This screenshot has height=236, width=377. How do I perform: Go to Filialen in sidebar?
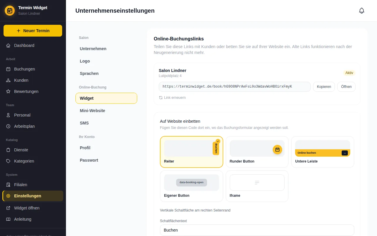[33, 185]
